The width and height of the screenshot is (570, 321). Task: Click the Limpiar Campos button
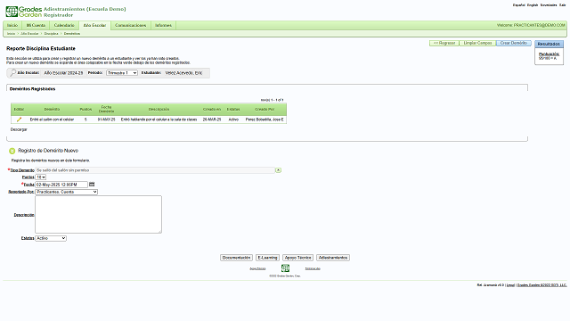[x=477, y=43]
